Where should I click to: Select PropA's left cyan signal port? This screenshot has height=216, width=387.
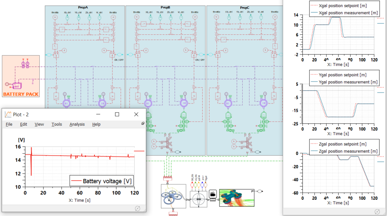[x=49, y=55]
